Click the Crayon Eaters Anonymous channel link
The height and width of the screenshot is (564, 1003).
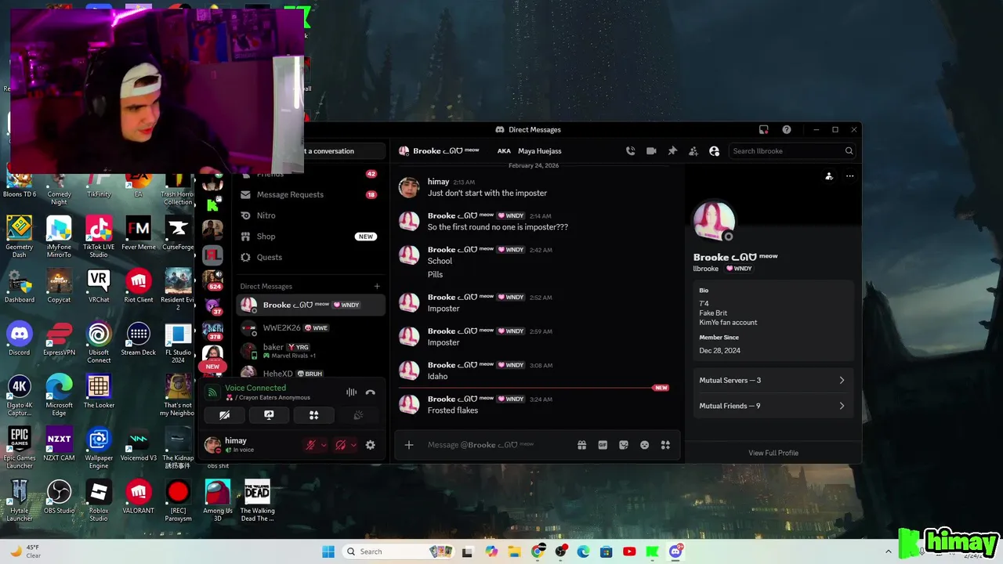point(274,398)
